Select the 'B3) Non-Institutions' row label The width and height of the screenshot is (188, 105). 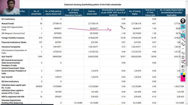pos(10,82)
